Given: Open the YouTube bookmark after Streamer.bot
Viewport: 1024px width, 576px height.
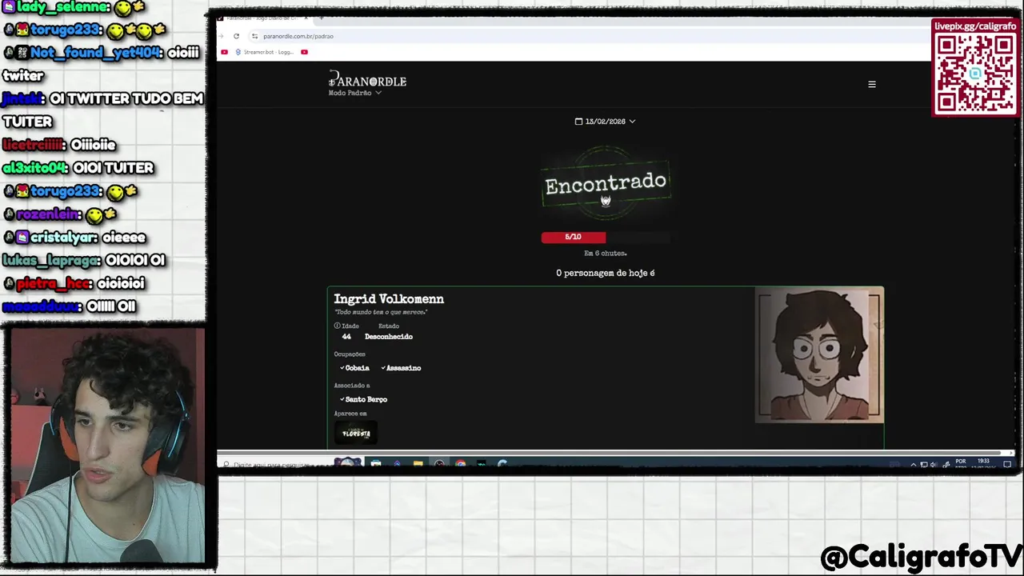Looking at the screenshot, I should pyautogui.click(x=304, y=52).
